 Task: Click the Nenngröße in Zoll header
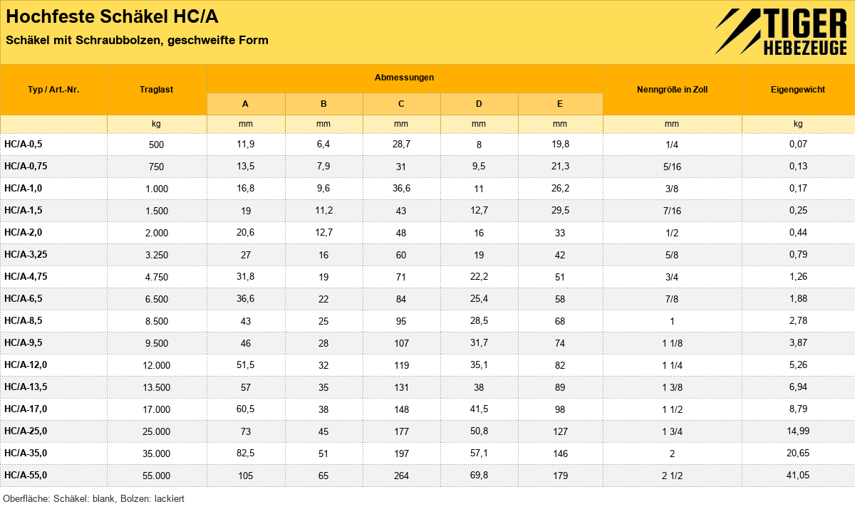coord(673,90)
